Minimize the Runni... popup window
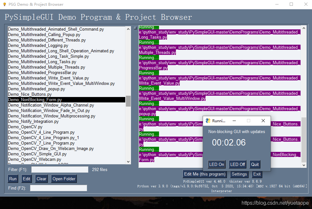Image resolution: width=312 pixels, height=209 pixels. pos(234,121)
